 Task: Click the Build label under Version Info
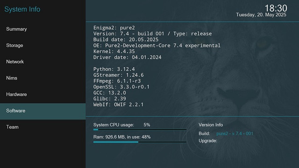tap(204, 133)
